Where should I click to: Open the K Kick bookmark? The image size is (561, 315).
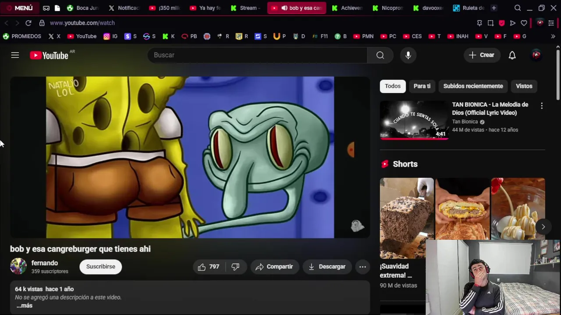(x=168, y=36)
